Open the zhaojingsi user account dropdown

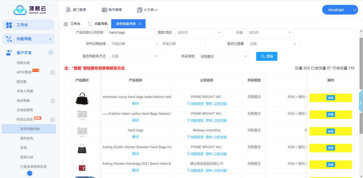pos(340,10)
